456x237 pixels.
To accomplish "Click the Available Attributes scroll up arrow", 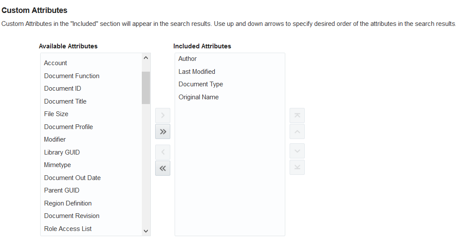I will tap(146, 58).
